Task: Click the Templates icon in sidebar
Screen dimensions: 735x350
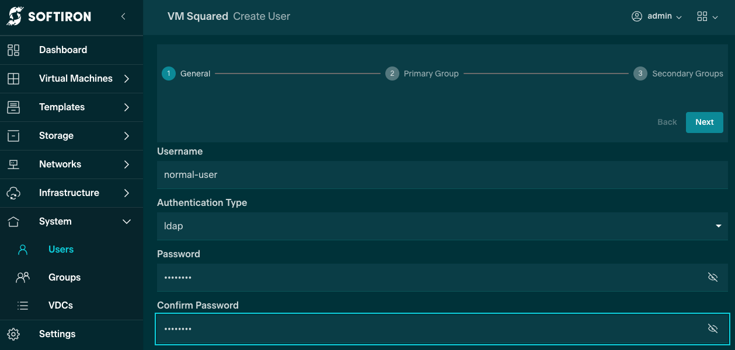Action: (x=13, y=107)
